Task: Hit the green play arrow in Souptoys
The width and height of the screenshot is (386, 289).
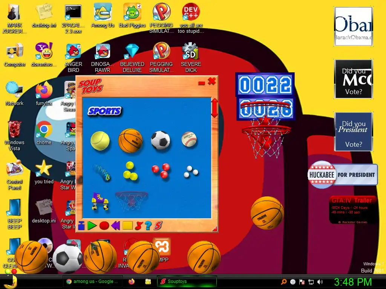Action: (92, 226)
